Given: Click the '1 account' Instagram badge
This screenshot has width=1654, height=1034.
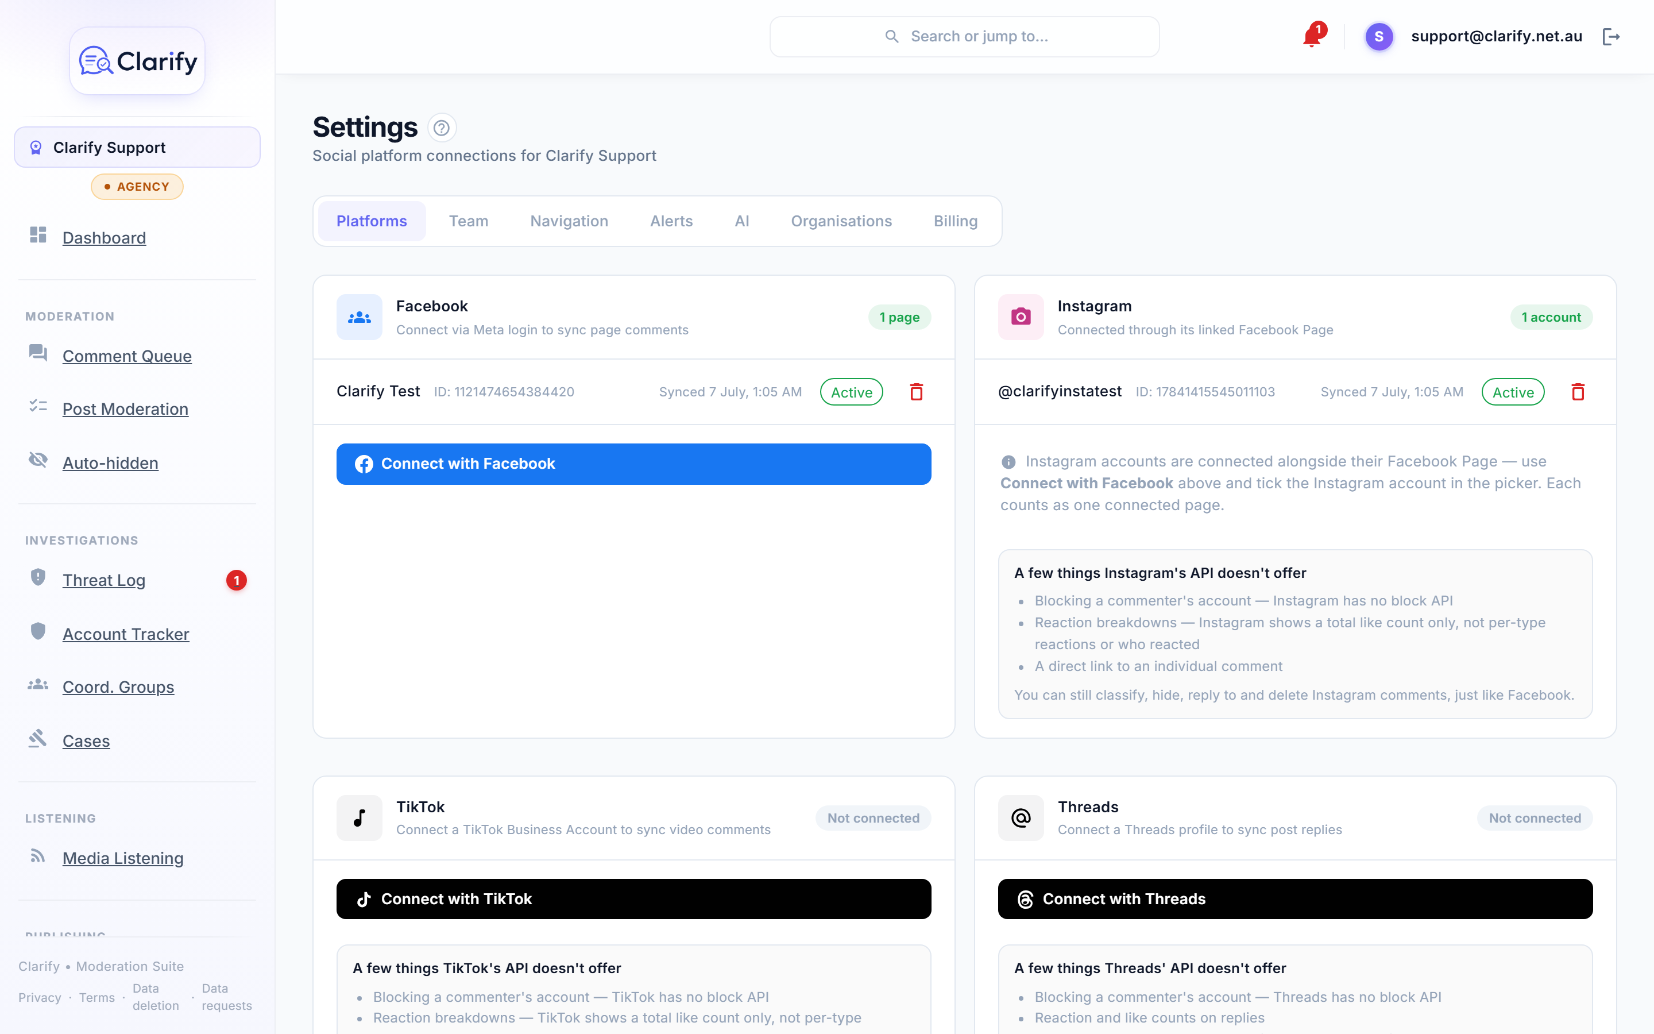Looking at the screenshot, I should point(1551,317).
